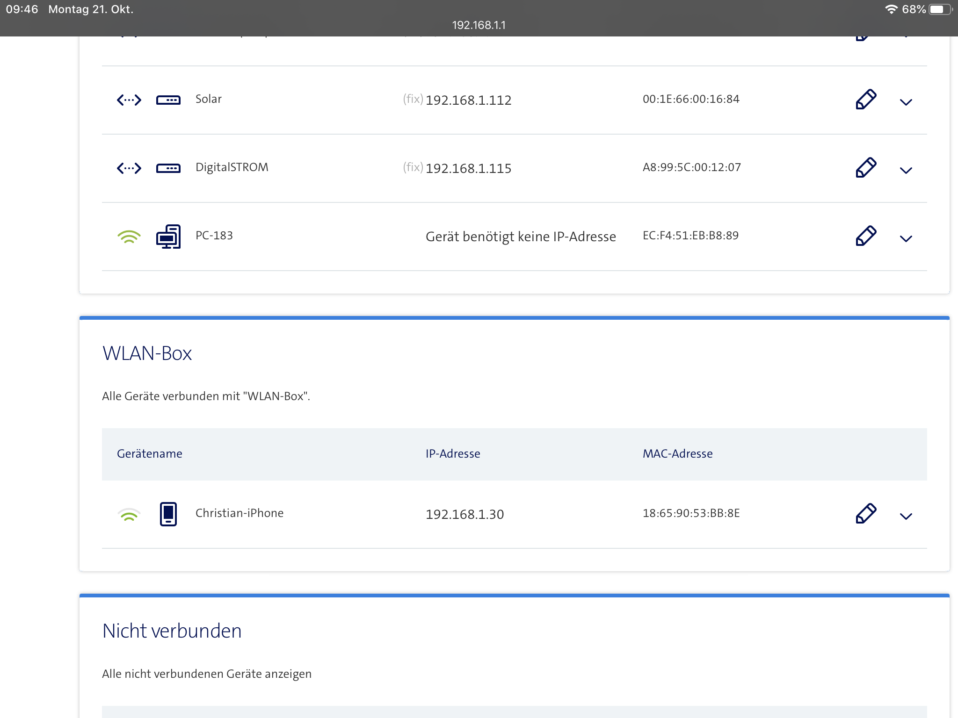Expand the DigitalSTROM device details
The height and width of the screenshot is (718, 958).
pyautogui.click(x=906, y=171)
